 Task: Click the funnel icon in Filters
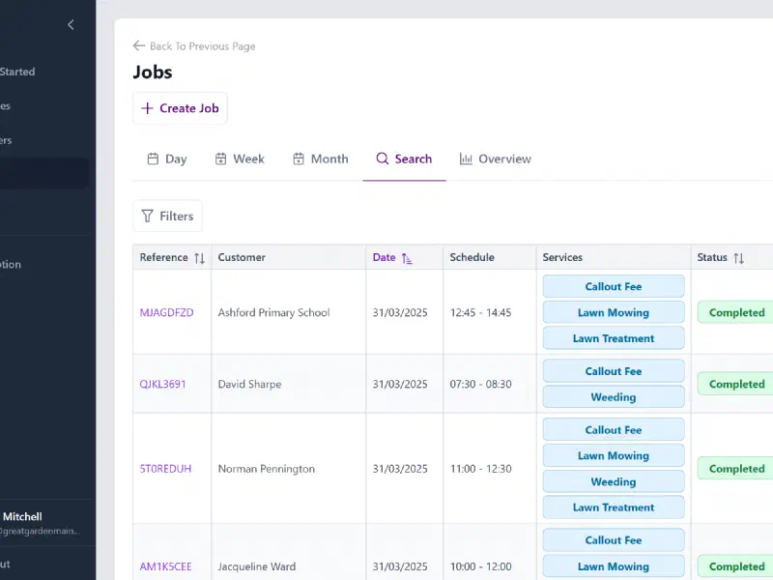pos(147,216)
